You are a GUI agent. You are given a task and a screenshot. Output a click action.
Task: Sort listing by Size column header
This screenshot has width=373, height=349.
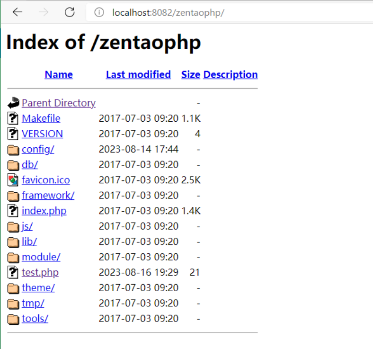point(190,74)
